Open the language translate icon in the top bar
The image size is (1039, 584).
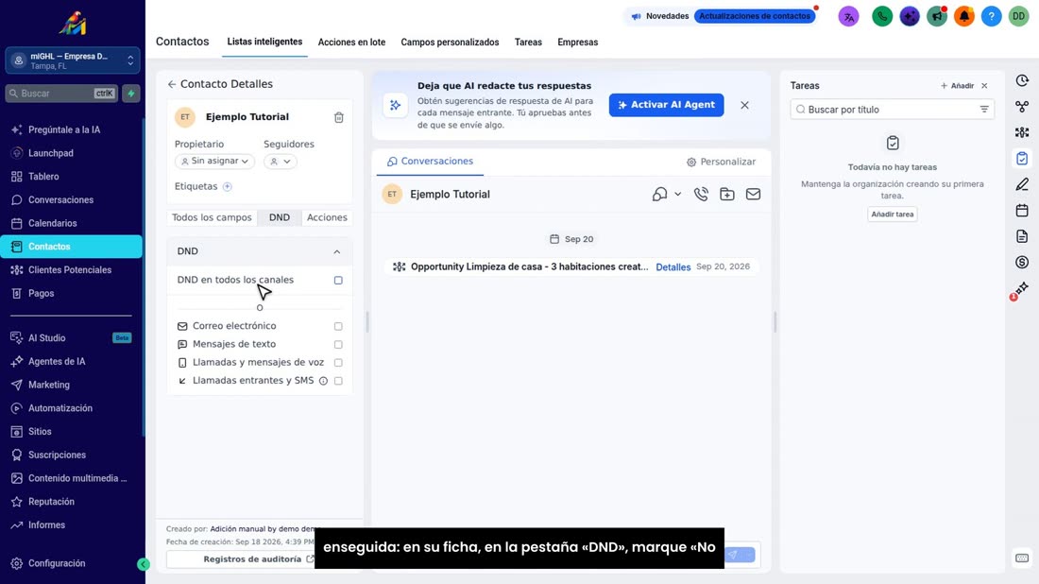tap(848, 17)
